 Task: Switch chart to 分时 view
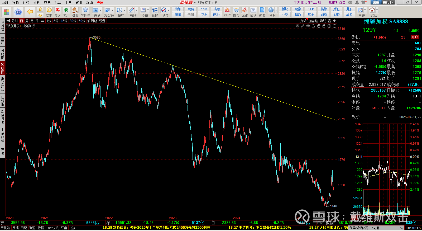[15, 21]
